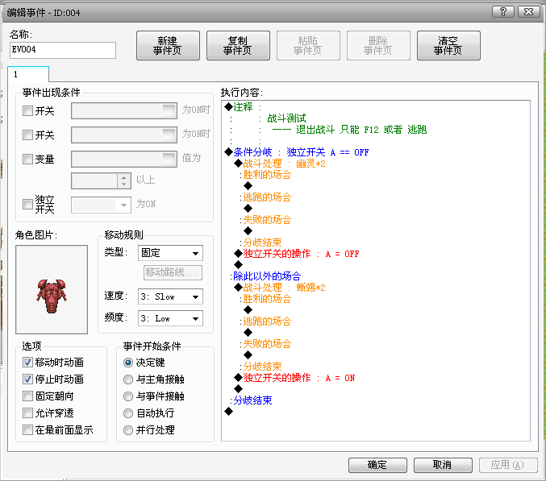546x481 pixels.
Task: Toggle the first 开关 condition checkbox
Action: point(27,111)
